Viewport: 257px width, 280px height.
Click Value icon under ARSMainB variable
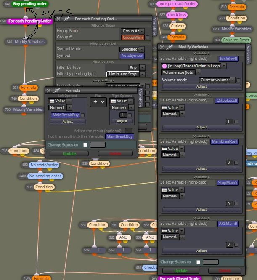(x=164, y=231)
